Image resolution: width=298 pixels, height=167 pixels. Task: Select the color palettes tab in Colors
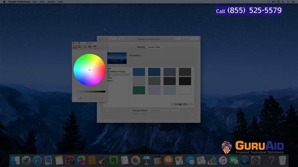point(85,46)
